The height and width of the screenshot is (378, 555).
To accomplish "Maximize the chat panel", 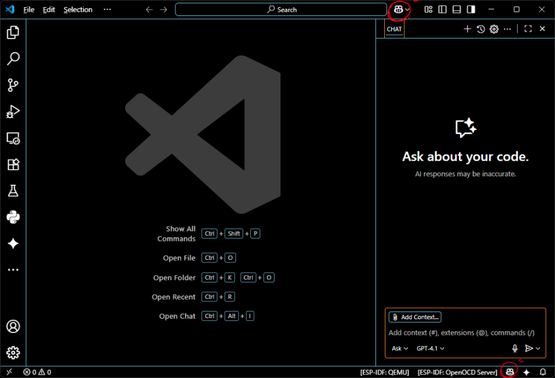I will click(528, 28).
